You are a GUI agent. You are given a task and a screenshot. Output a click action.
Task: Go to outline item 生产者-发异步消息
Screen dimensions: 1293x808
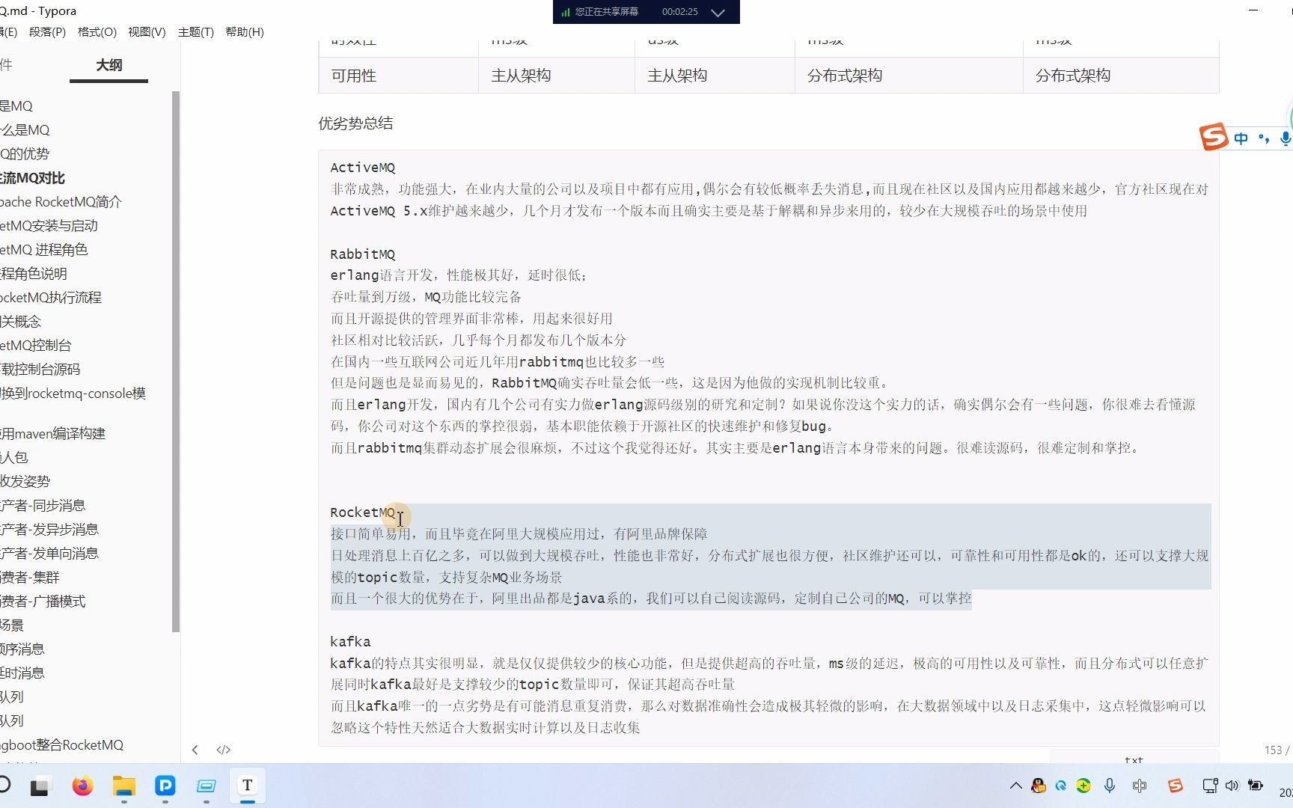pyautogui.click(x=49, y=529)
